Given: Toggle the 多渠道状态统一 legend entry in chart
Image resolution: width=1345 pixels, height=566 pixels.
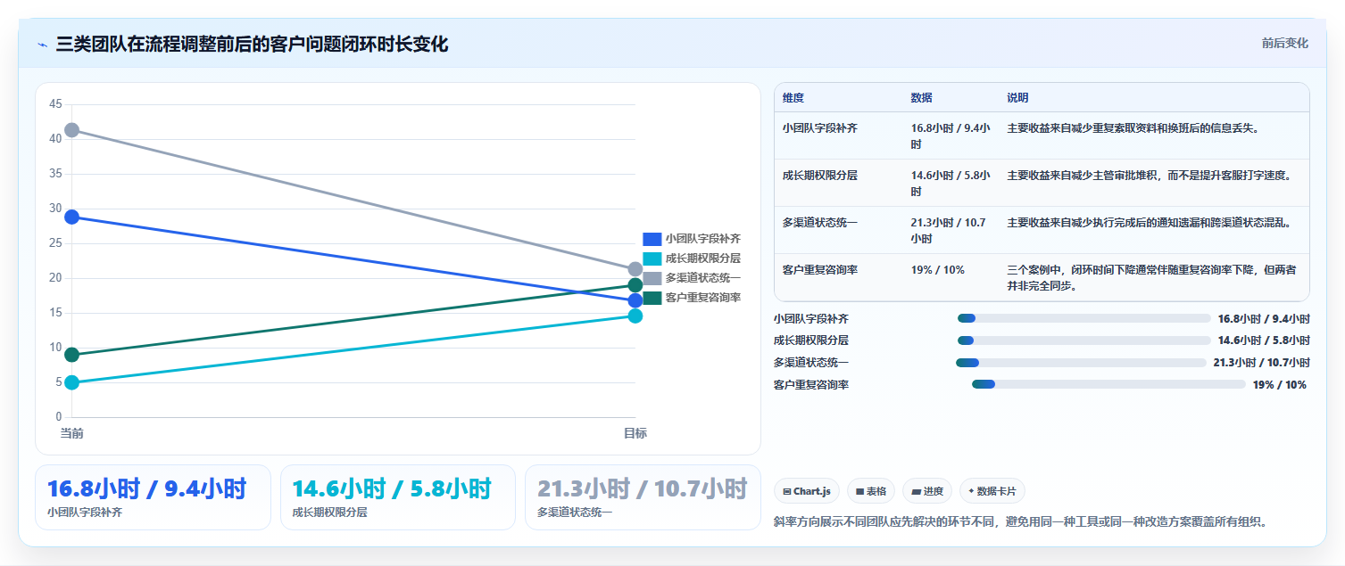Looking at the screenshot, I should (x=692, y=278).
